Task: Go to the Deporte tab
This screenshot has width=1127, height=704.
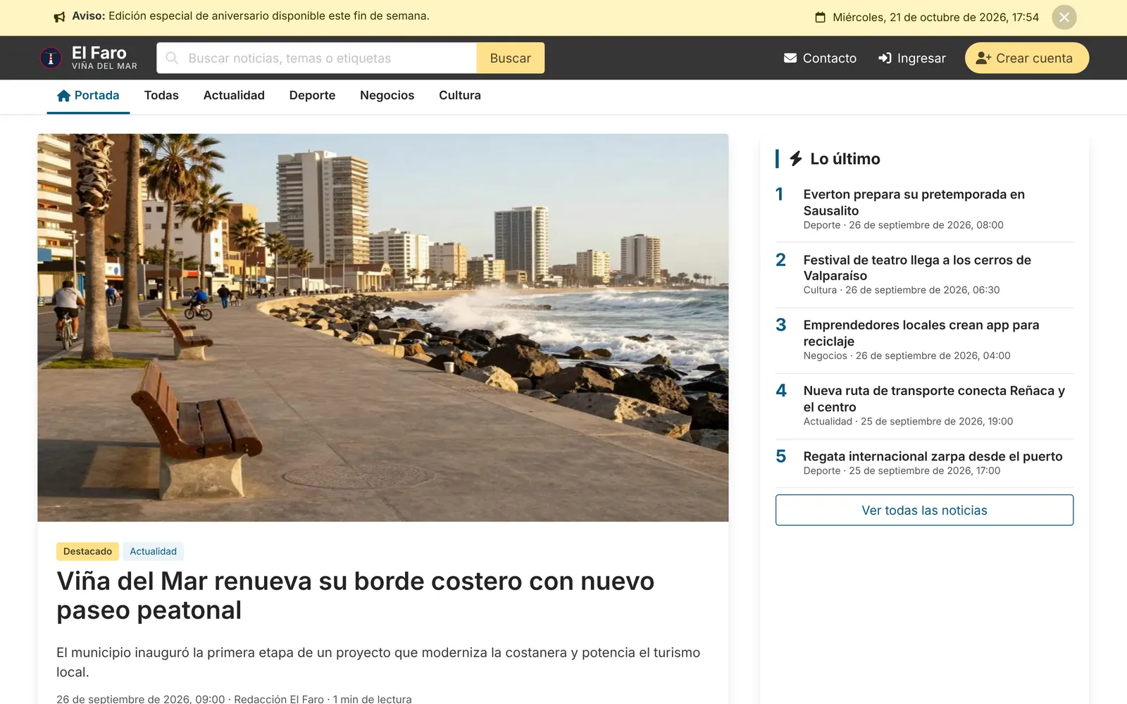Action: coord(312,95)
